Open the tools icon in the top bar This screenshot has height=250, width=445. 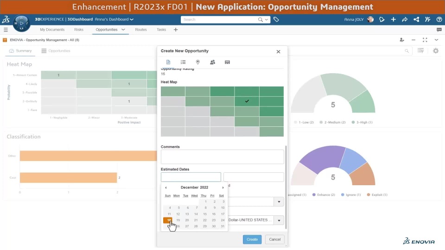tap(428, 19)
